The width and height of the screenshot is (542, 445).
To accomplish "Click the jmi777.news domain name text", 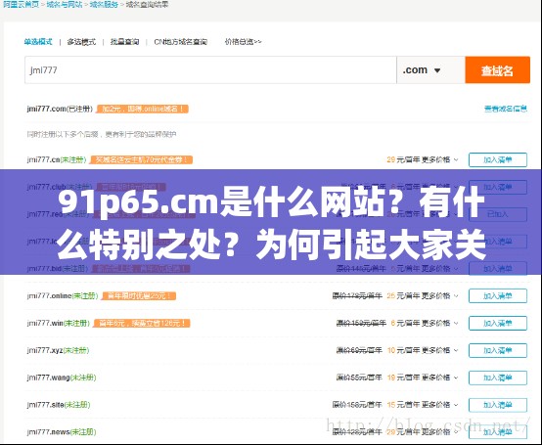I will [48, 432].
